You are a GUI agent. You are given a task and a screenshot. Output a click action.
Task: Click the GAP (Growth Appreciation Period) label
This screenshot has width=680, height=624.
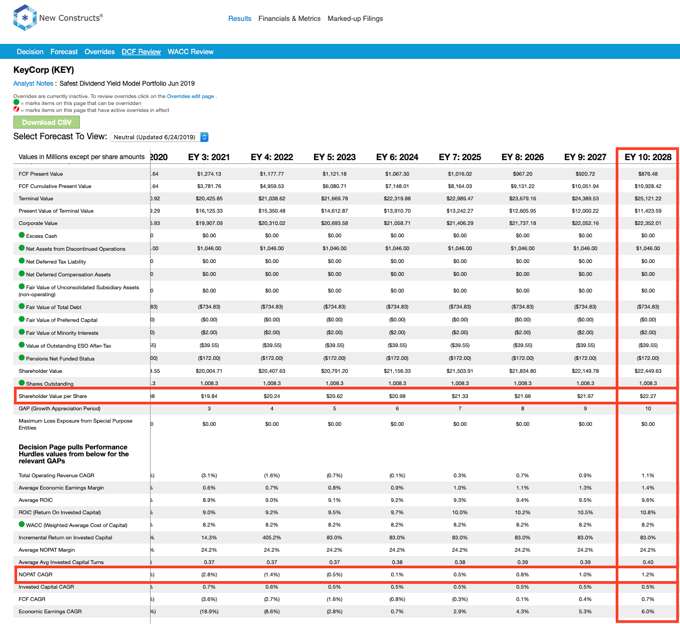coord(59,408)
